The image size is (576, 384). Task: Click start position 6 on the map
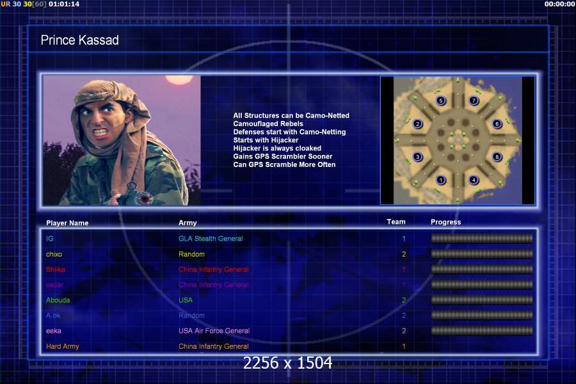[497, 124]
